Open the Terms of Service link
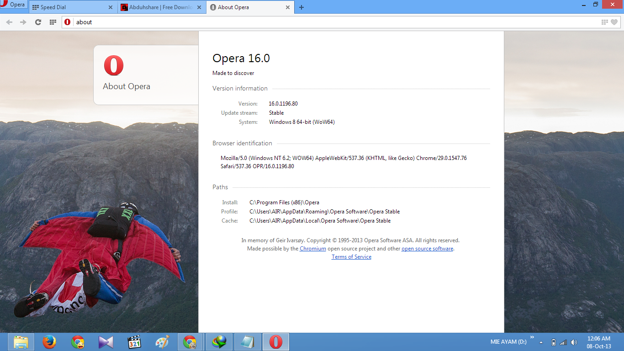Viewport: 624px width, 351px height. pyautogui.click(x=351, y=257)
